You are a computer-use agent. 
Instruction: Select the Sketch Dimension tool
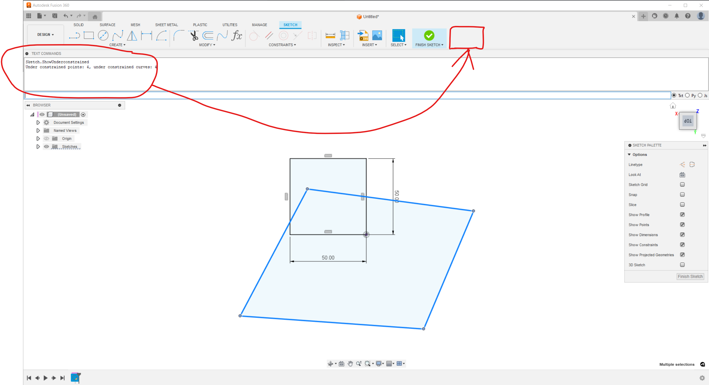[x=146, y=35]
